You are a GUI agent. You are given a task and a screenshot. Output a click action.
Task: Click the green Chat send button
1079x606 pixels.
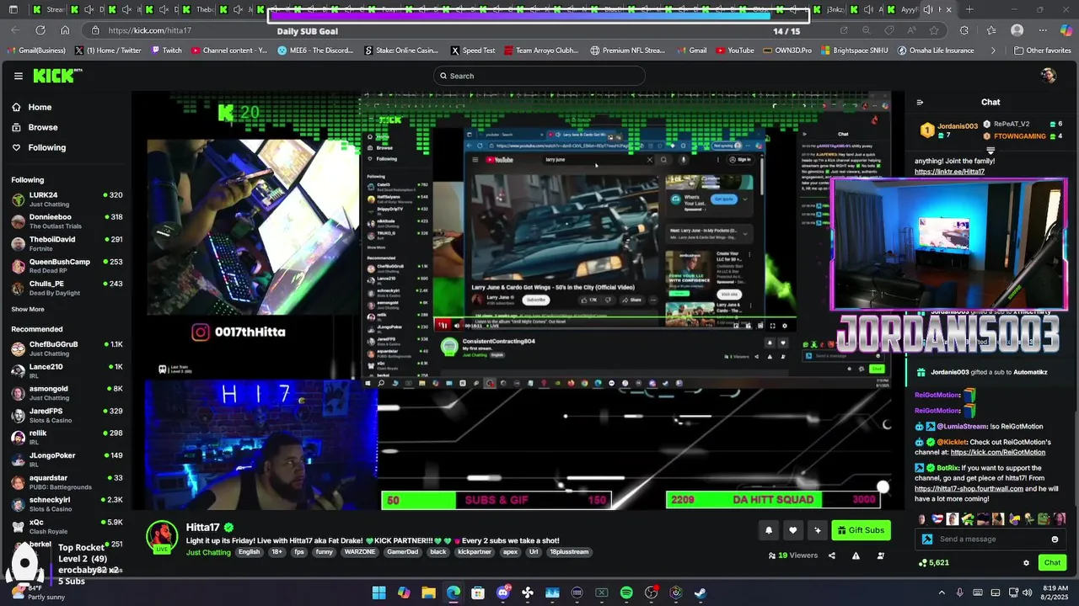(1052, 563)
